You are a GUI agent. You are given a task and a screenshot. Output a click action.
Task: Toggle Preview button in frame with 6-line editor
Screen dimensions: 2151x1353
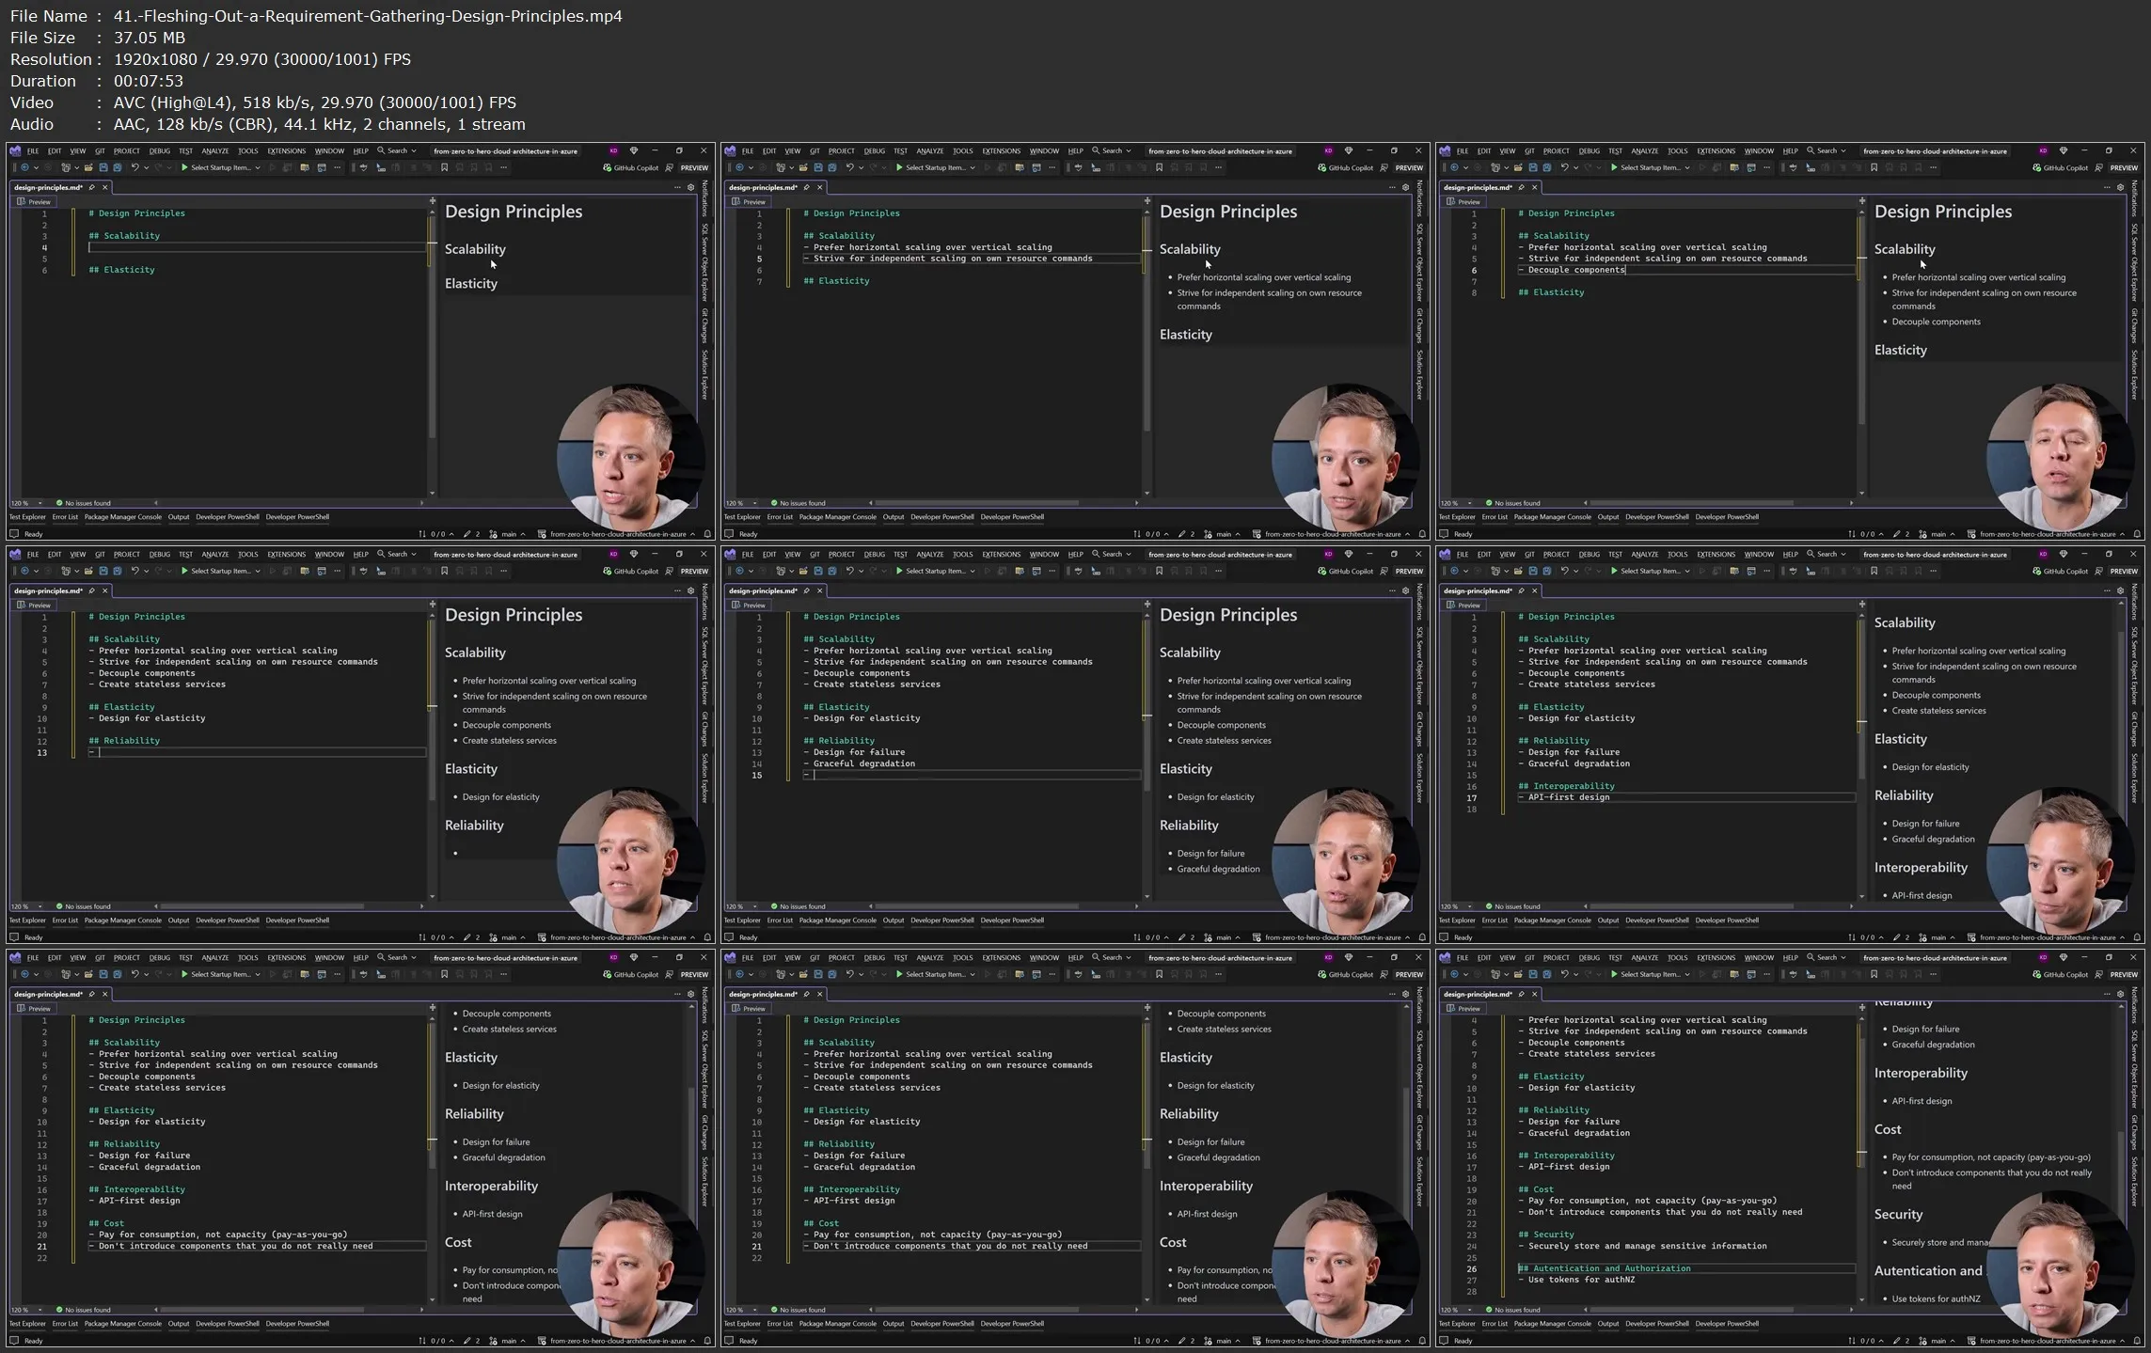(x=34, y=202)
